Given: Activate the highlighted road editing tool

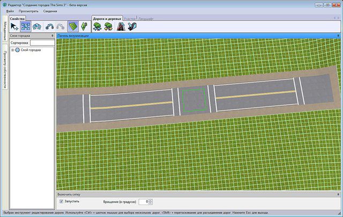Looking at the screenshot, I should point(25,26).
